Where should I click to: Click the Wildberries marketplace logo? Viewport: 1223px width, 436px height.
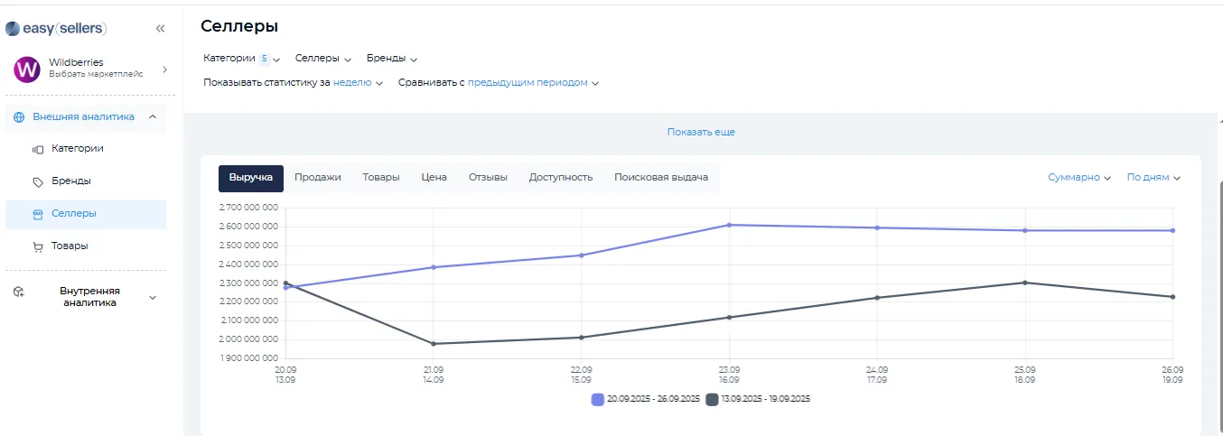28,69
